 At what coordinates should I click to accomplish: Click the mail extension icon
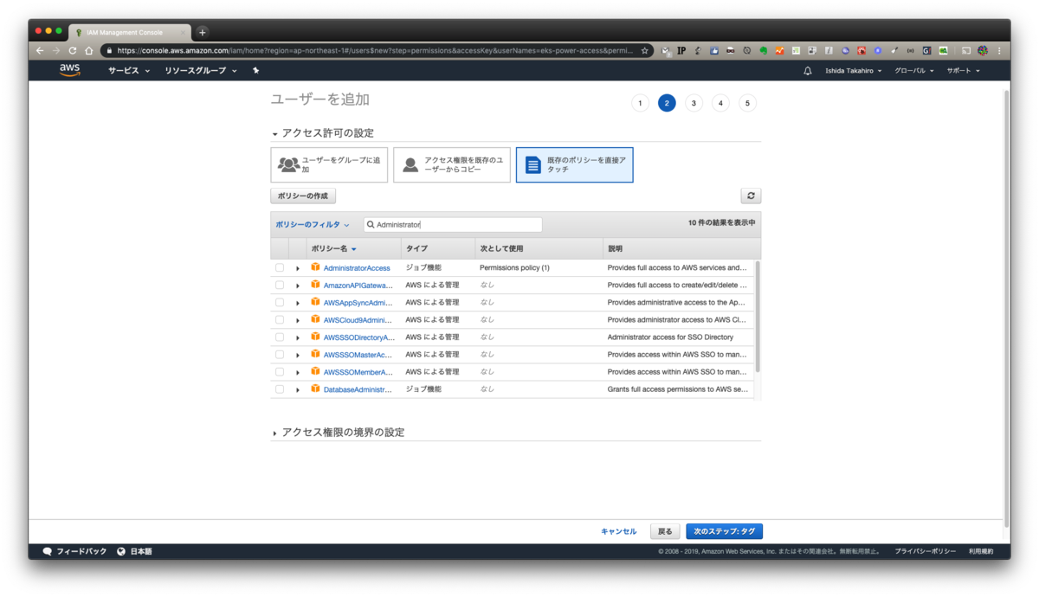[665, 50]
